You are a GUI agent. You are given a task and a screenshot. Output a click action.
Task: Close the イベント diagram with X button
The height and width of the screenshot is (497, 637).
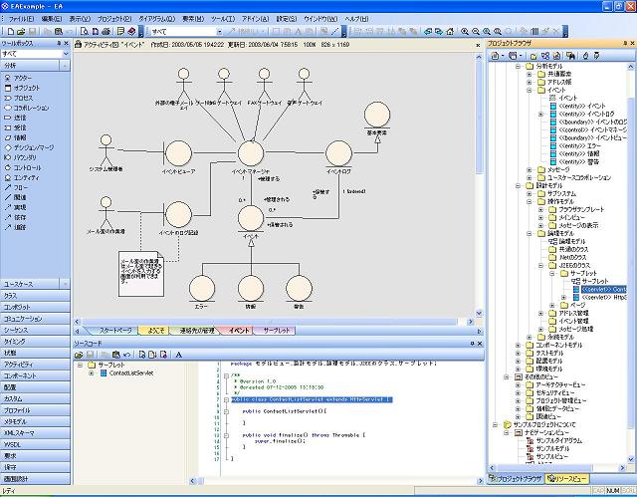tap(477, 45)
